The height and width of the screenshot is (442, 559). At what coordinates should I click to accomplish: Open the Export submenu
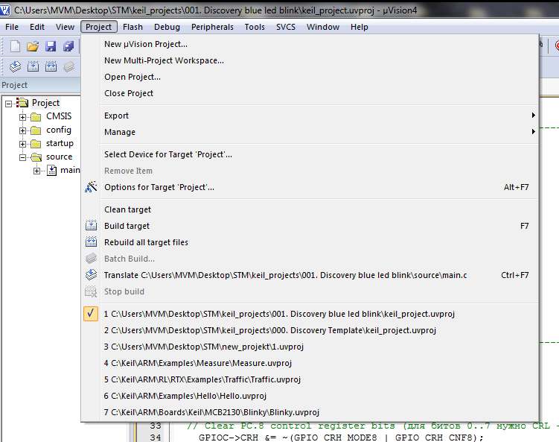[117, 116]
